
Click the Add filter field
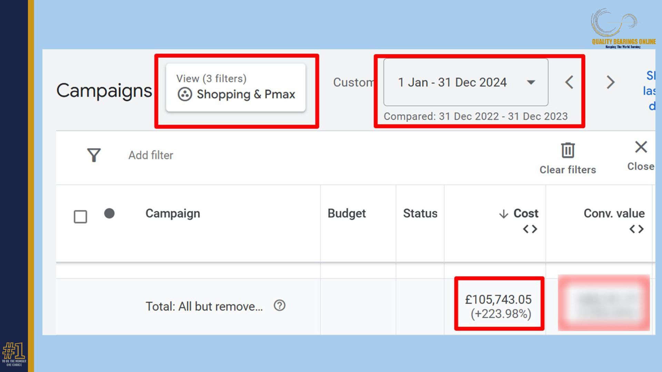click(151, 155)
